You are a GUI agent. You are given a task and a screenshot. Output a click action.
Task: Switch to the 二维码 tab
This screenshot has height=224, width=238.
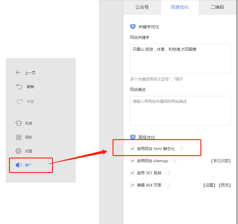pyautogui.click(x=217, y=7)
